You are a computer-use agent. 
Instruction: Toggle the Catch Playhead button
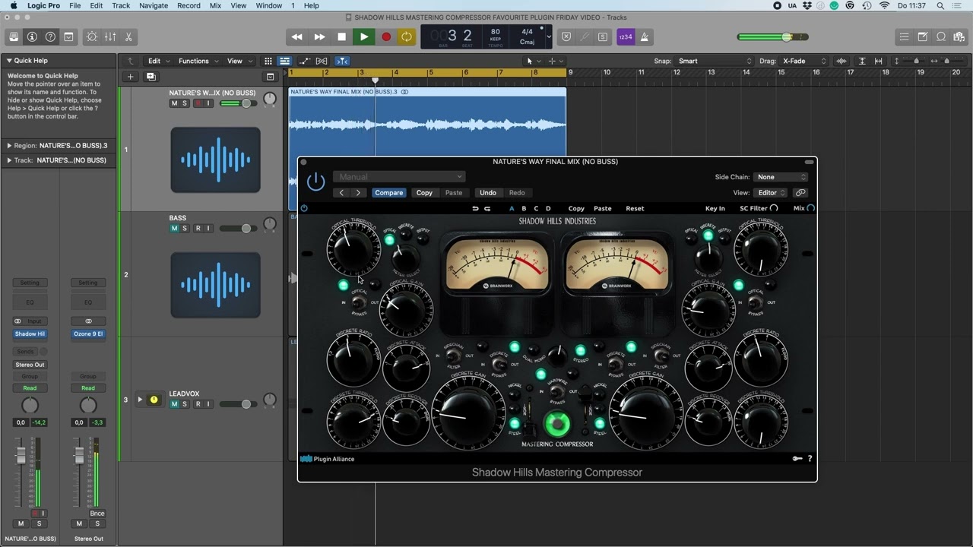342,61
